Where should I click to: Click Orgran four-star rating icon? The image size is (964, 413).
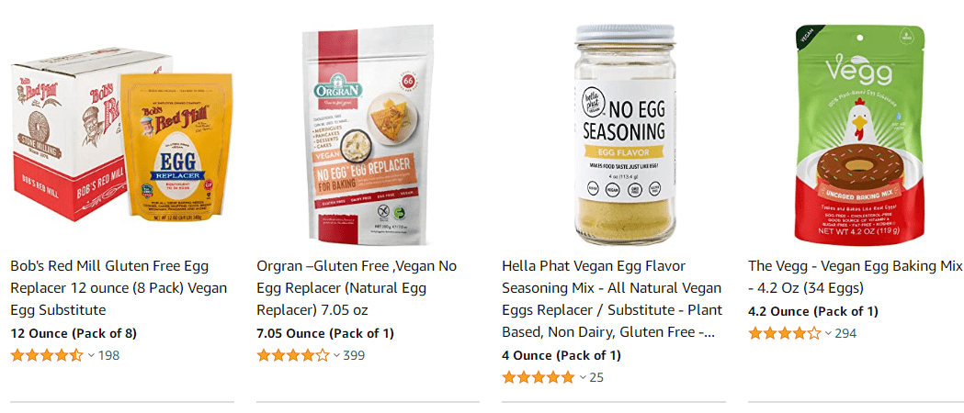(x=292, y=355)
